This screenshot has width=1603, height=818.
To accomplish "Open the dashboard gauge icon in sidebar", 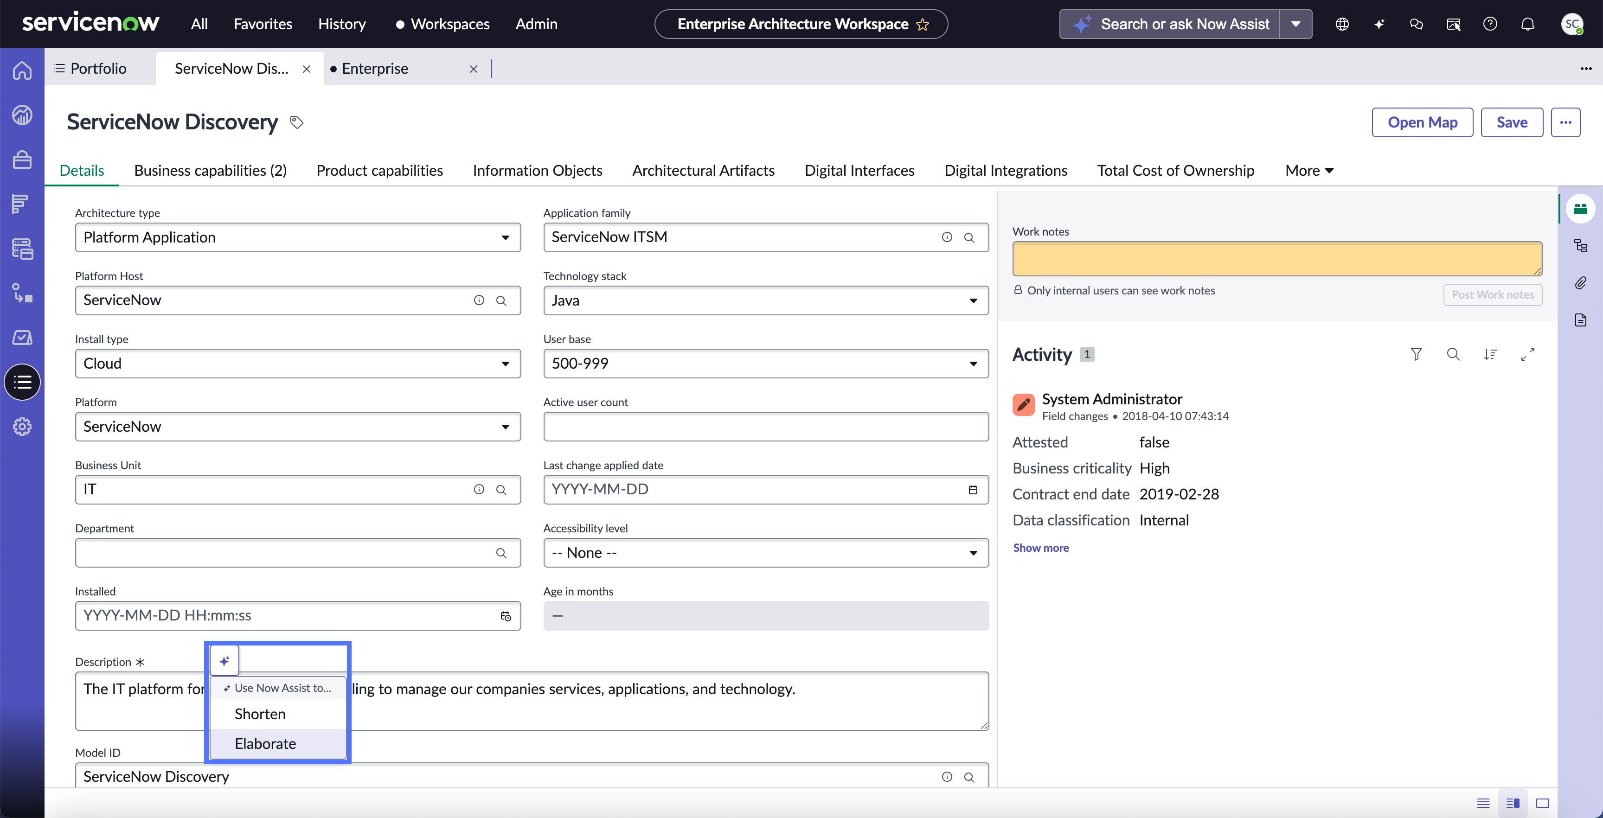I will tap(22, 115).
